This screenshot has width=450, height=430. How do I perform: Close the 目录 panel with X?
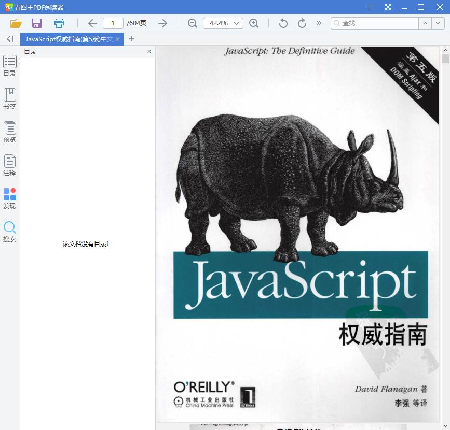[149, 52]
